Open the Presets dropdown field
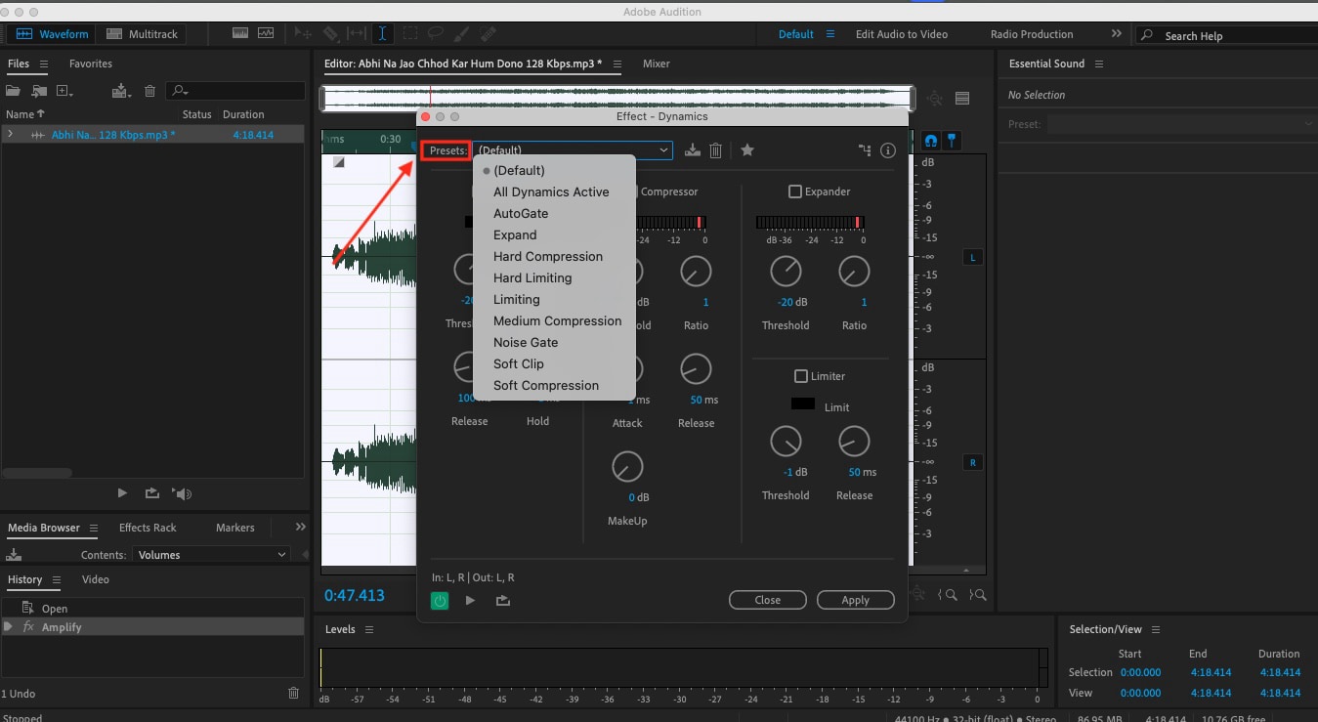This screenshot has width=1318, height=722. 573,150
